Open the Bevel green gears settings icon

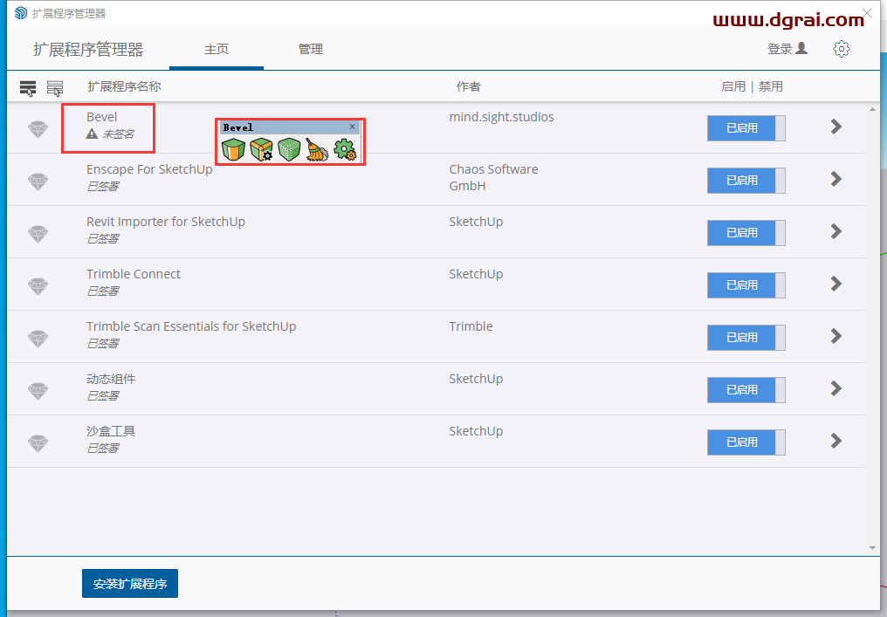coord(345,150)
